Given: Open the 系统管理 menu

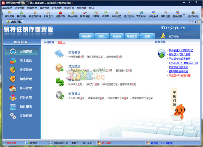Looking at the screenshot, I should 82,8.
